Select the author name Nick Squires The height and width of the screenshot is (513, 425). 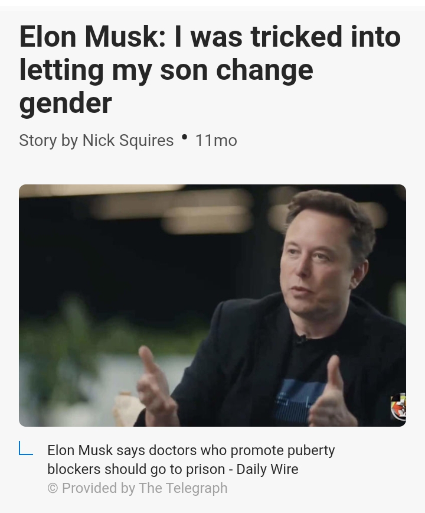128,140
